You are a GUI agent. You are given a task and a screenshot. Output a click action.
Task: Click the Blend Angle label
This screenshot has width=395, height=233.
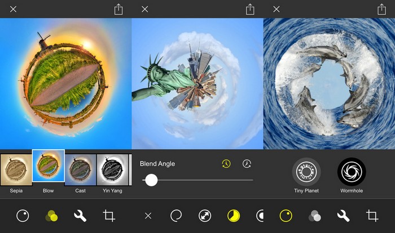157,164
